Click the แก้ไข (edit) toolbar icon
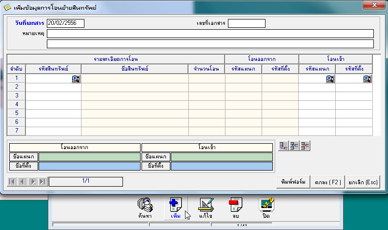Viewport: 388px width, 230px height. coord(206,204)
